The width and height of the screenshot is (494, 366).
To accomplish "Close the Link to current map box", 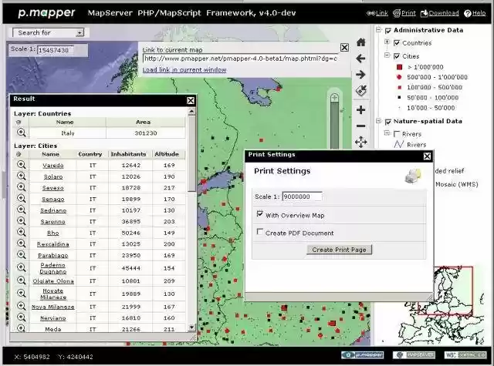I will coord(344,48).
